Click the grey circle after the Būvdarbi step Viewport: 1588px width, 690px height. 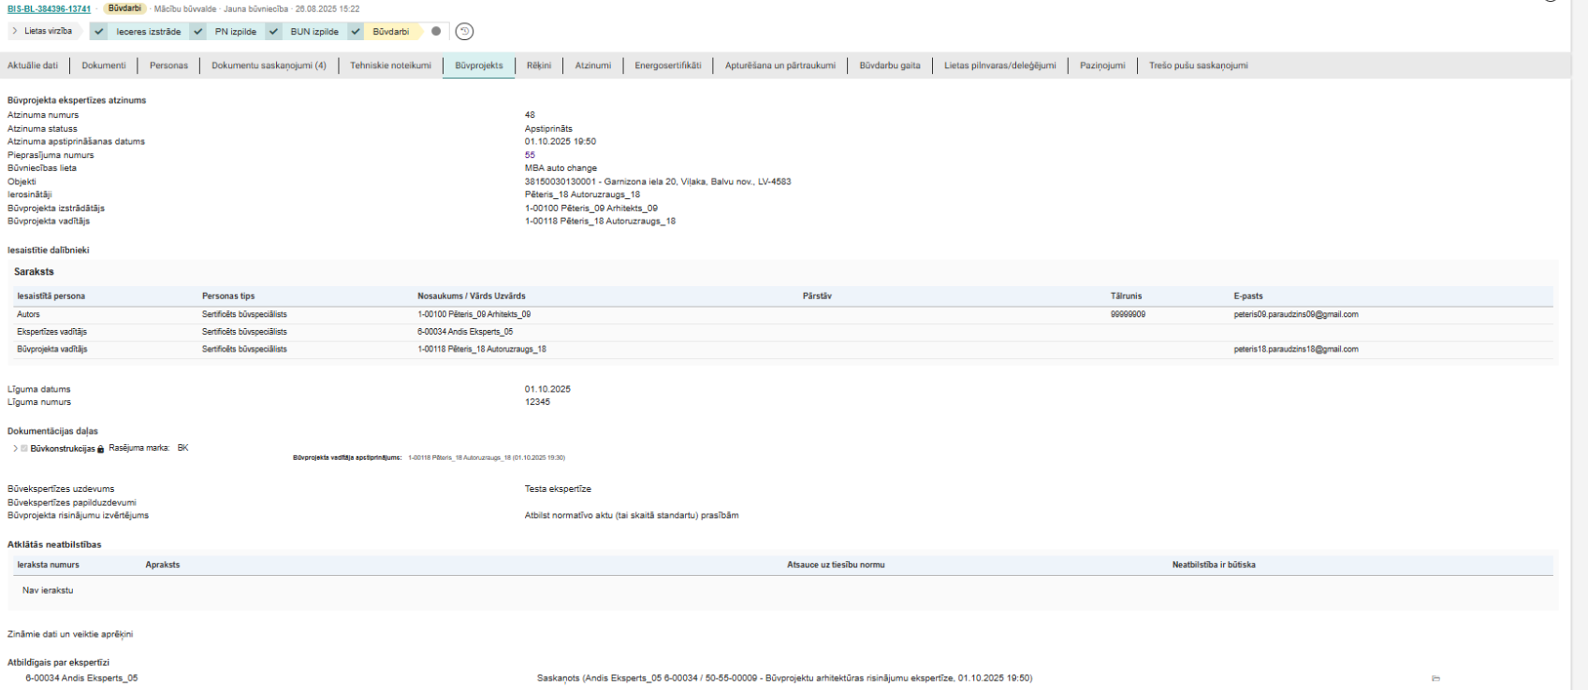coord(436,32)
